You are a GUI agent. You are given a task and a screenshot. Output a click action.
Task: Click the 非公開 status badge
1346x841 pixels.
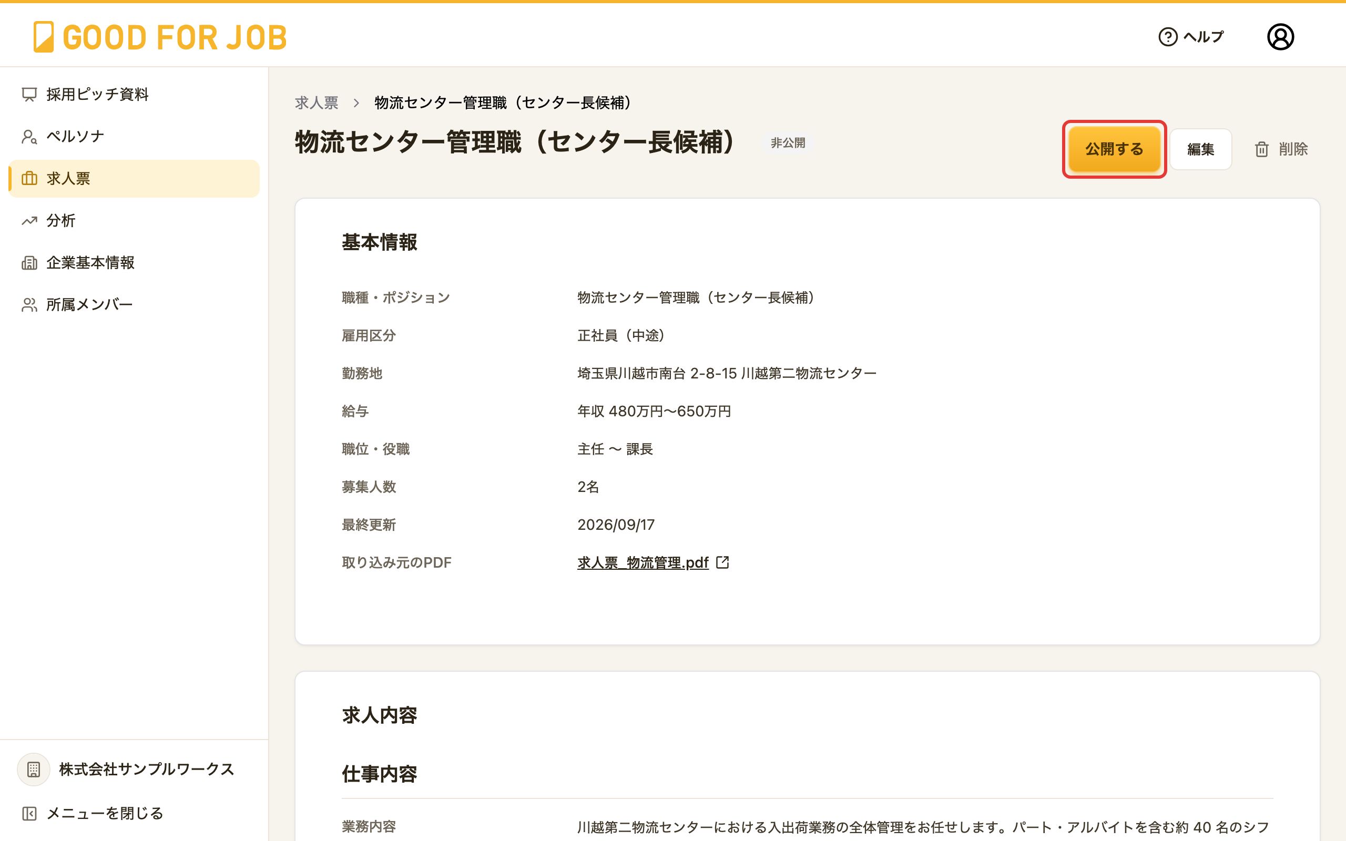click(x=788, y=143)
